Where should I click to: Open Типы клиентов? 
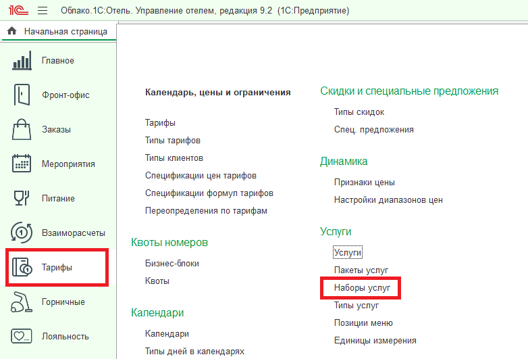pyautogui.click(x=174, y=158)
